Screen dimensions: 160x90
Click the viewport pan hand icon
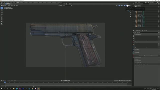tap(131, 15)
